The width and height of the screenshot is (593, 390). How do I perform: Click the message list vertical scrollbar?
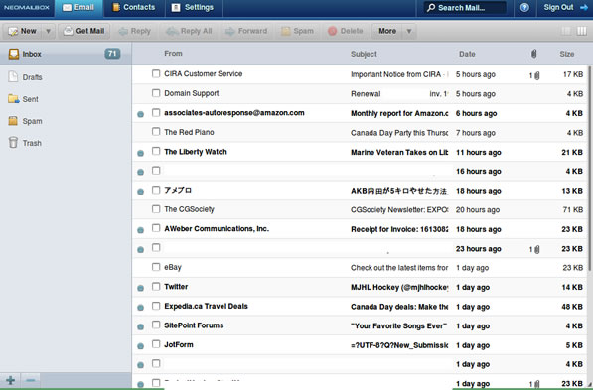(x=590, y=168)
